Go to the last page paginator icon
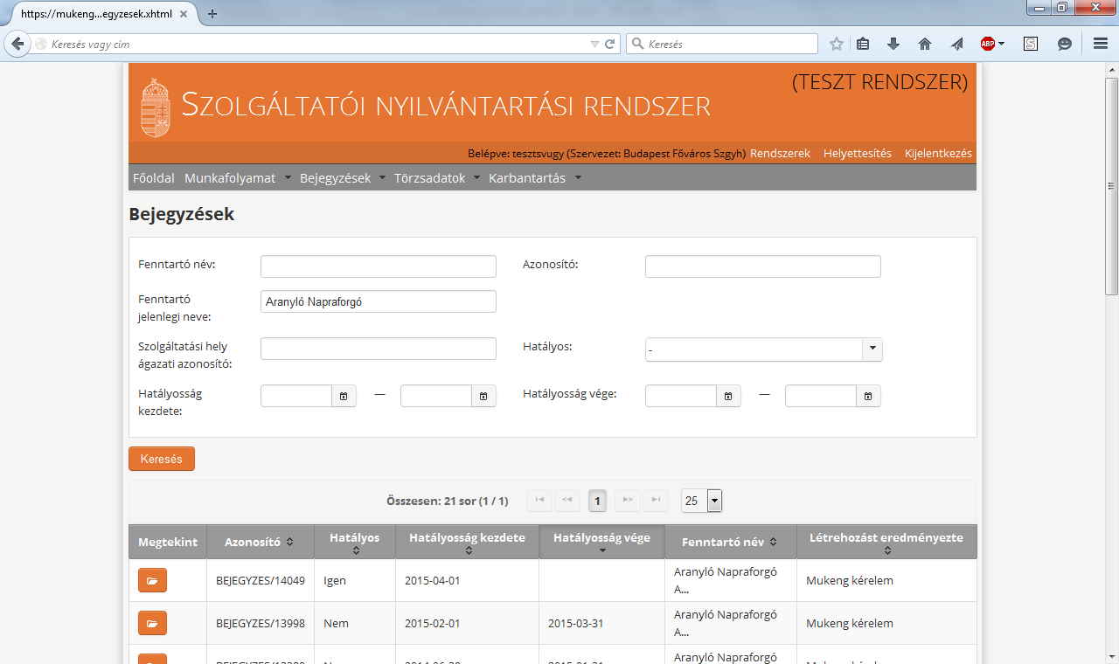This screenshot has height=664, width=1119. coord(655,500)
